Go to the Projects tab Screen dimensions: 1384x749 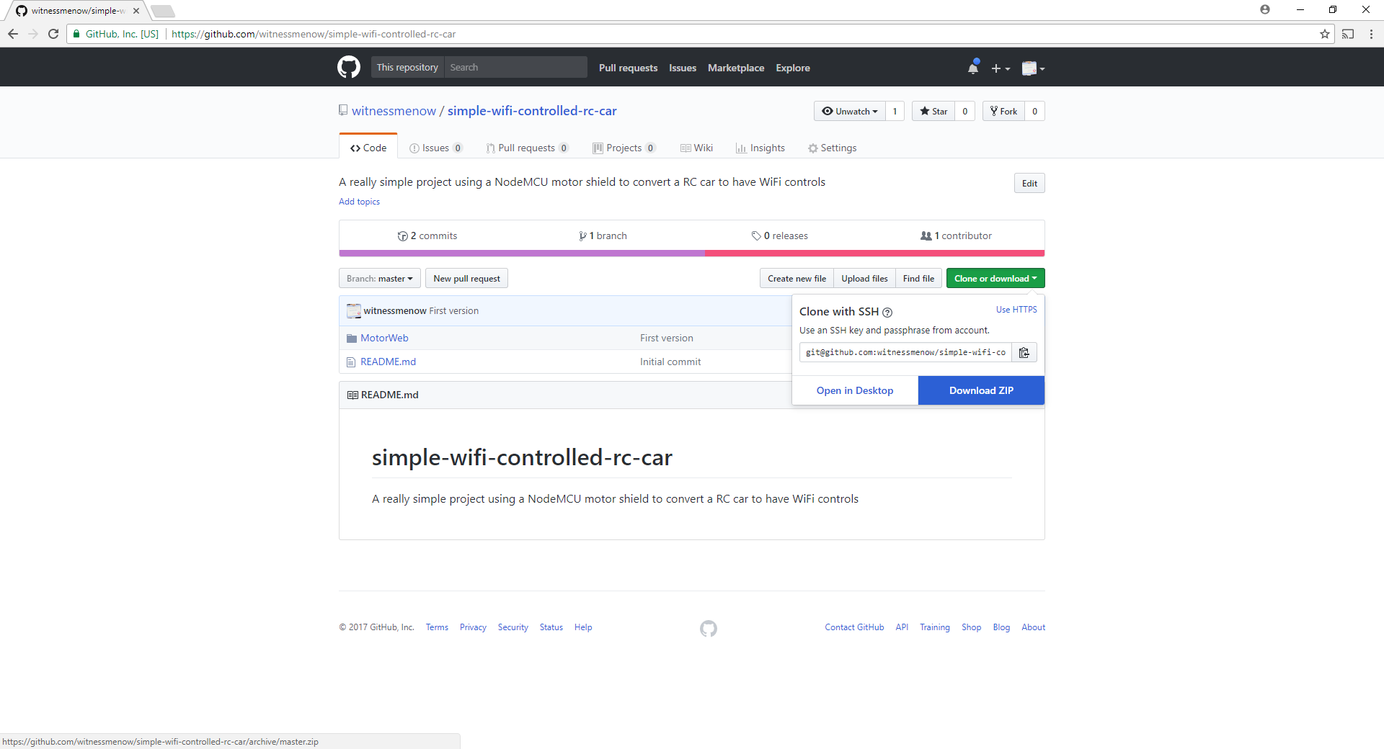tap(624, 148)
